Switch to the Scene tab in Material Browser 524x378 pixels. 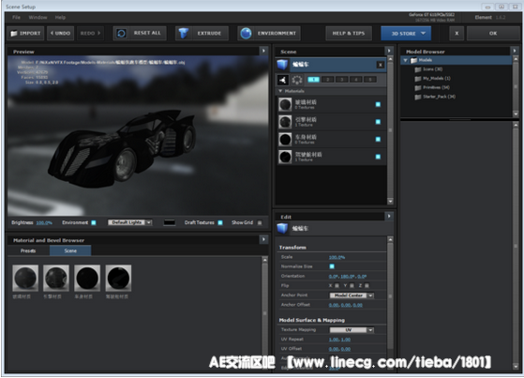tap(70, 250)
